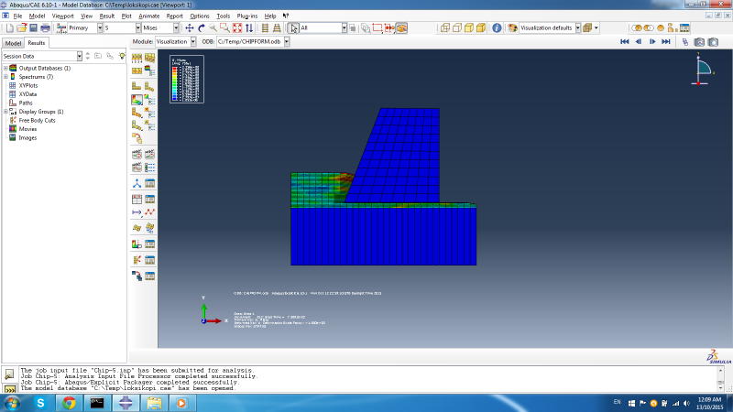Open the Viewport menu
This screenshot has height=412, width=733.
[x=62, y=16]
